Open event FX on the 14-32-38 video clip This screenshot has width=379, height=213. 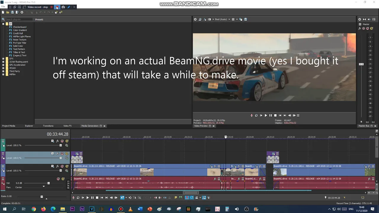point(369,166)
